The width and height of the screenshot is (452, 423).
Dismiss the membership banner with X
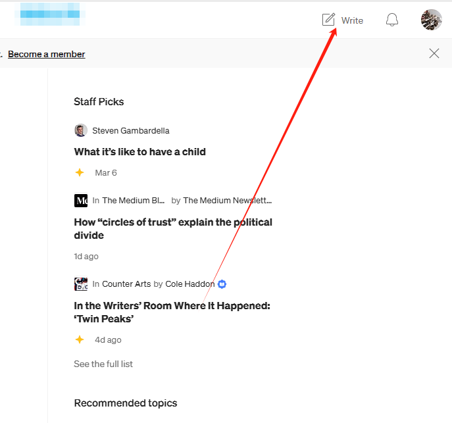tap(434, 53)
